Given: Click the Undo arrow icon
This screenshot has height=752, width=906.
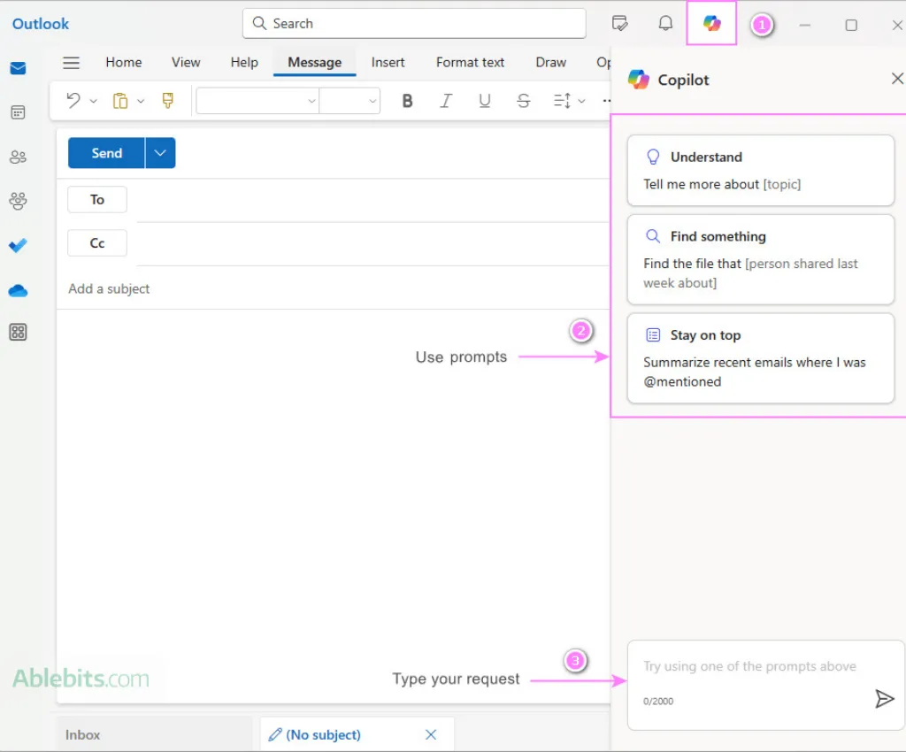Looking at the screenshot, I should (x=73, y=101).
